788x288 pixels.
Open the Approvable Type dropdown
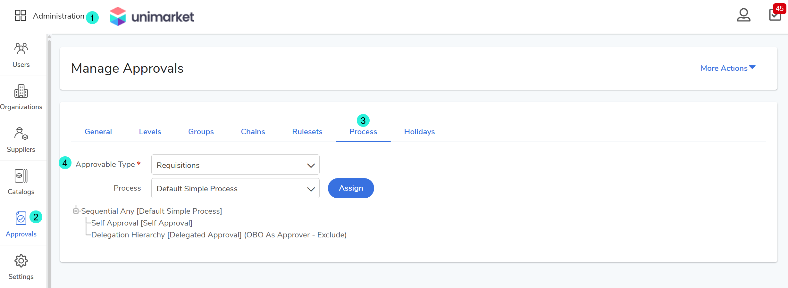pyautogui.click(x=235, y=165)
